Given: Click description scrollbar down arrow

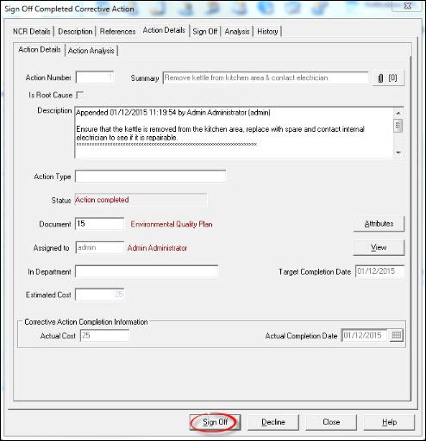Looking at the screenshot, I should point(398,152).
